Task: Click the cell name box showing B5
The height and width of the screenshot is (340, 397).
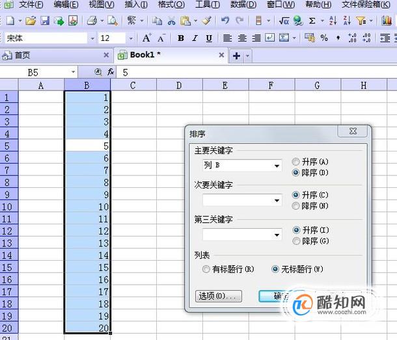Action: pos(38,72)
